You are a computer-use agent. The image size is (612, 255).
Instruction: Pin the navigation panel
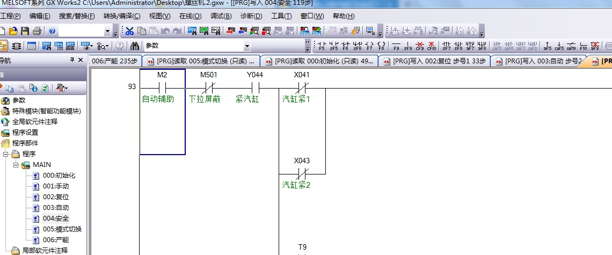(x=72, y=60)
